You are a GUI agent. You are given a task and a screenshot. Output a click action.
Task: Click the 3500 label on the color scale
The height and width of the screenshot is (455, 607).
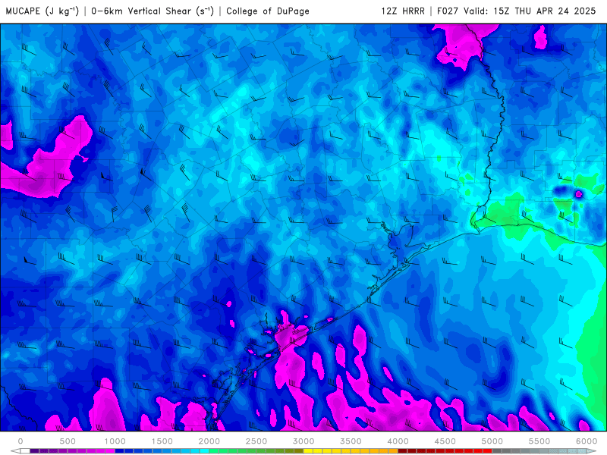[x=351, y=441]
